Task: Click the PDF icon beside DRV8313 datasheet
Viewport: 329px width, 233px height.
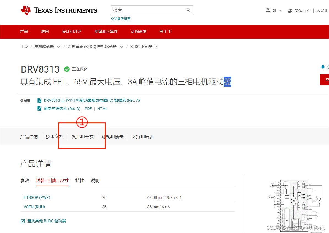Action: click(x=39, y=101)
